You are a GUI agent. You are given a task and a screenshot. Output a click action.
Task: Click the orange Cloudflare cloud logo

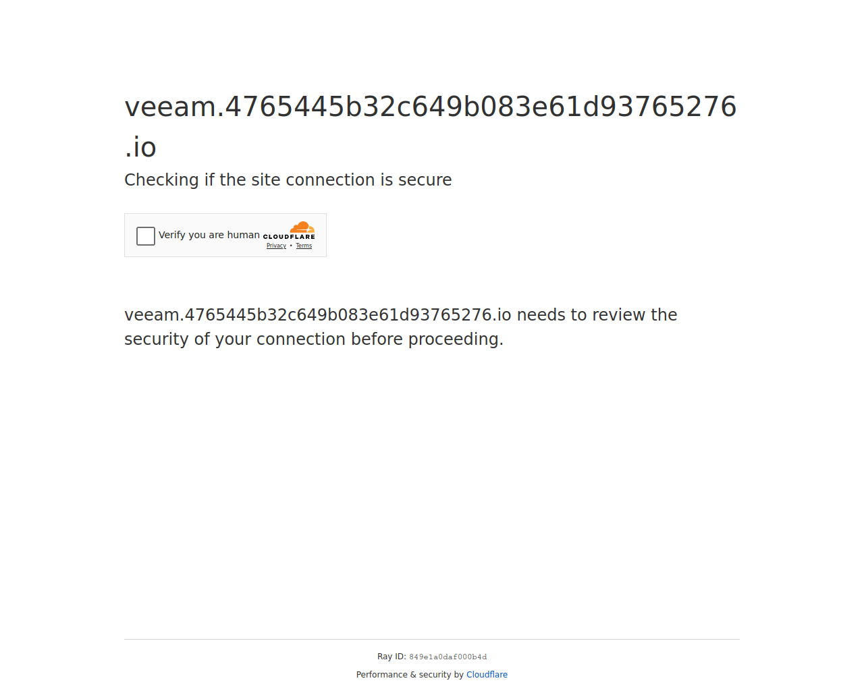302,227
